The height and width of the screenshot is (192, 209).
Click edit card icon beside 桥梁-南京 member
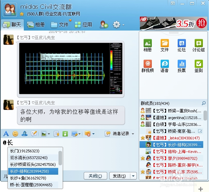click(200, 131)
